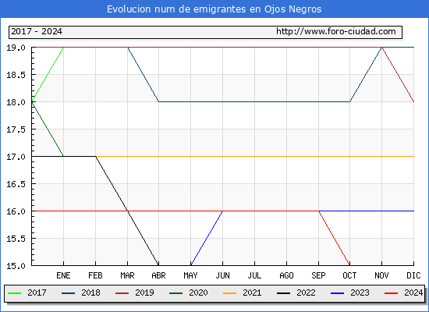Image resolution: width=429 pixels, height=312 pixels.
Task: Click the '2017 - 2024' date range label
Action: [37, 31]
